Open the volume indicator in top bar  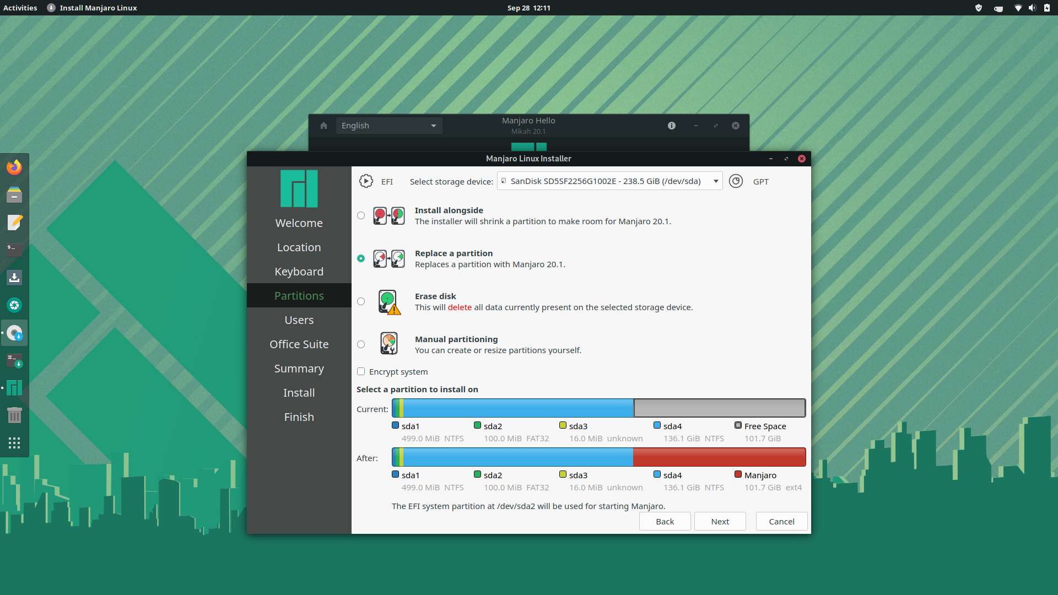(1032, 8)
